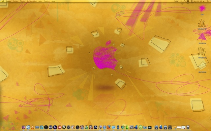Click the Wi-Fi status icon in menu bar

click(192, 1)
